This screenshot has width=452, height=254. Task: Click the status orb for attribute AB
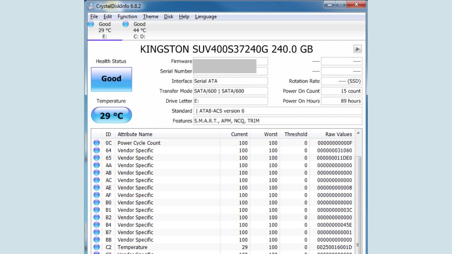coord(97,173)
